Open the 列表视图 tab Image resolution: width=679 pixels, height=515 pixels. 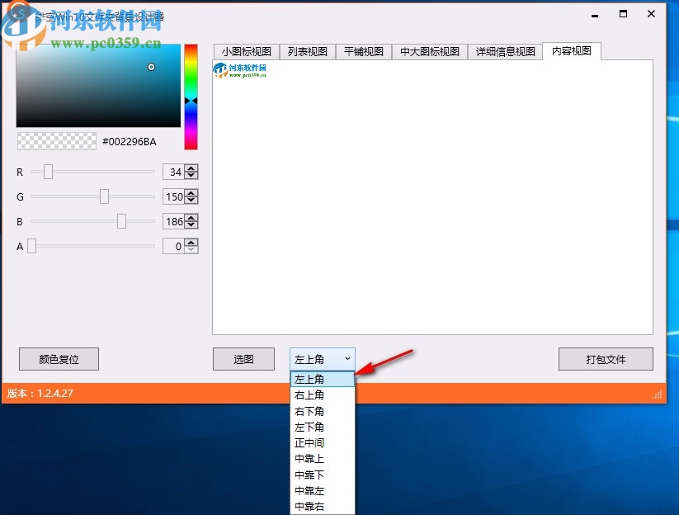(307, 51)
